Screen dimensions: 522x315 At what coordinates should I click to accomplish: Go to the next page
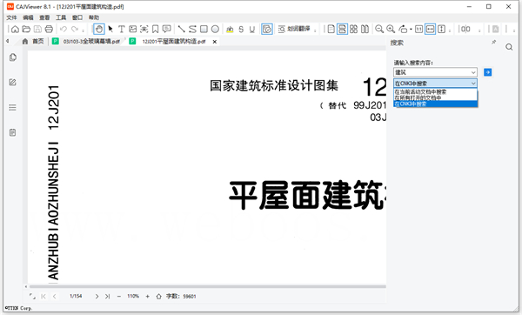click(97, 296)
